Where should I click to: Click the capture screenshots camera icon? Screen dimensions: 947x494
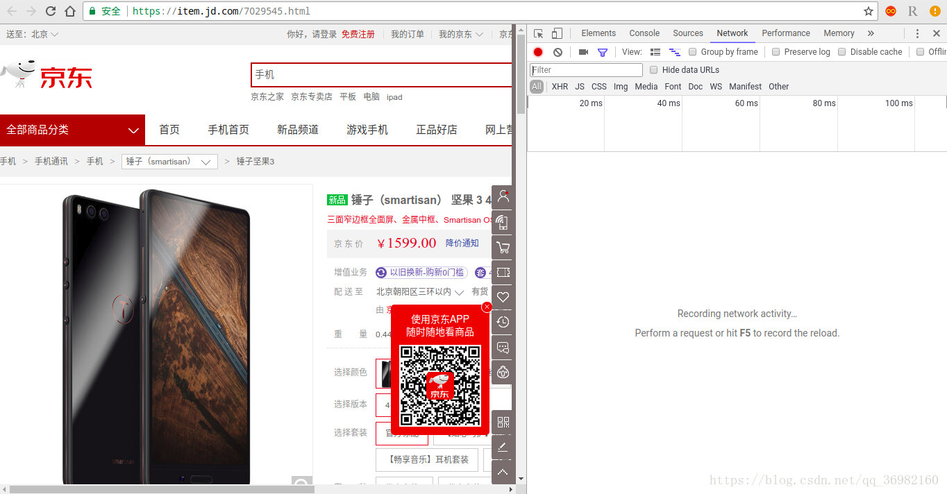(583, 52)
